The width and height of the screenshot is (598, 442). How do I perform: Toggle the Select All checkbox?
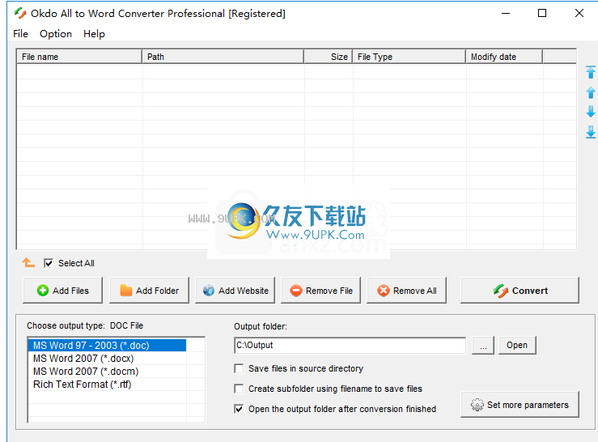coord(49,263)
